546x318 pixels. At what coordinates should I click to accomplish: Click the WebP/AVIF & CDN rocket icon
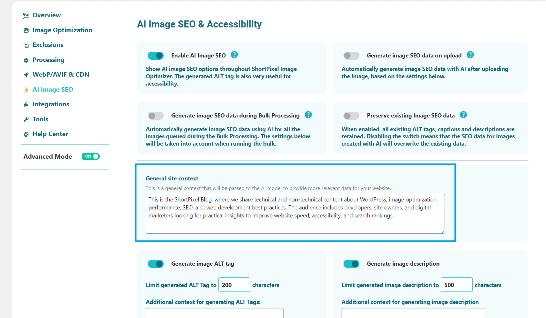click(26, 75)
